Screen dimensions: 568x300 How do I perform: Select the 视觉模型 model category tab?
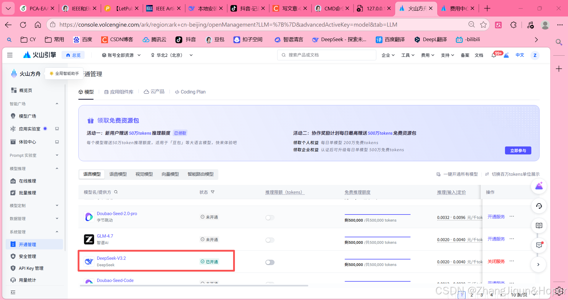point(144,174)
